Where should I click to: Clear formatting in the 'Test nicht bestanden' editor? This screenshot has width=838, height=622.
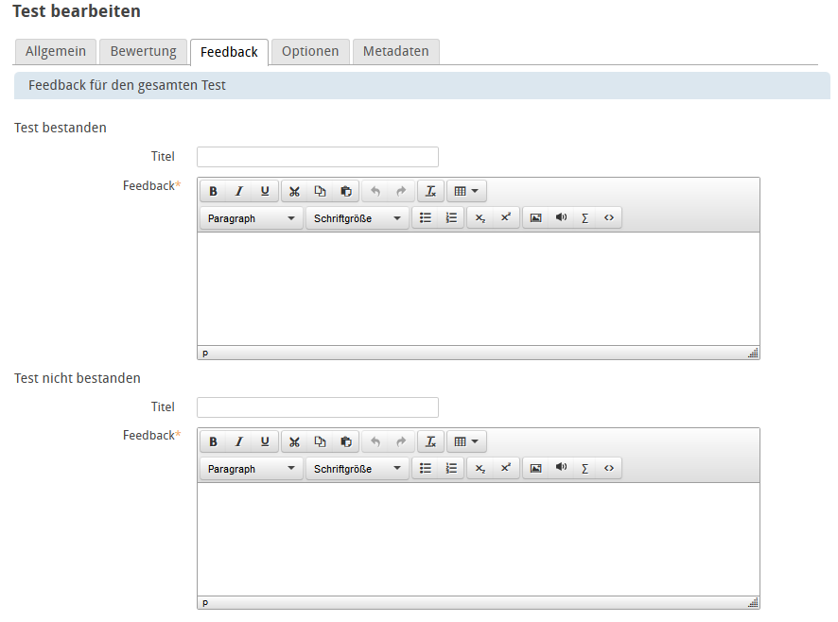[x=430, y=442]
